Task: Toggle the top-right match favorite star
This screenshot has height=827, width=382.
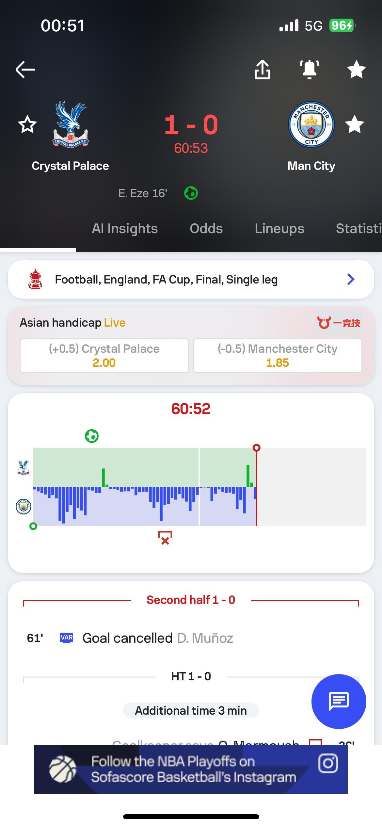Action: pyautogui.click(x=356, y=70)
